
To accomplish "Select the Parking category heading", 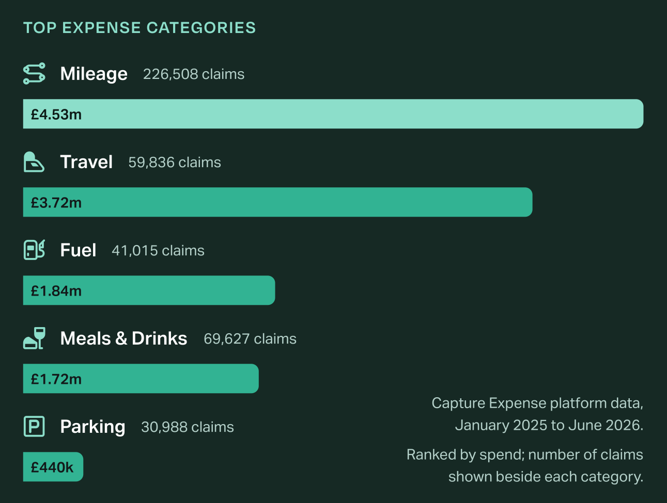I will coord(92,427).
